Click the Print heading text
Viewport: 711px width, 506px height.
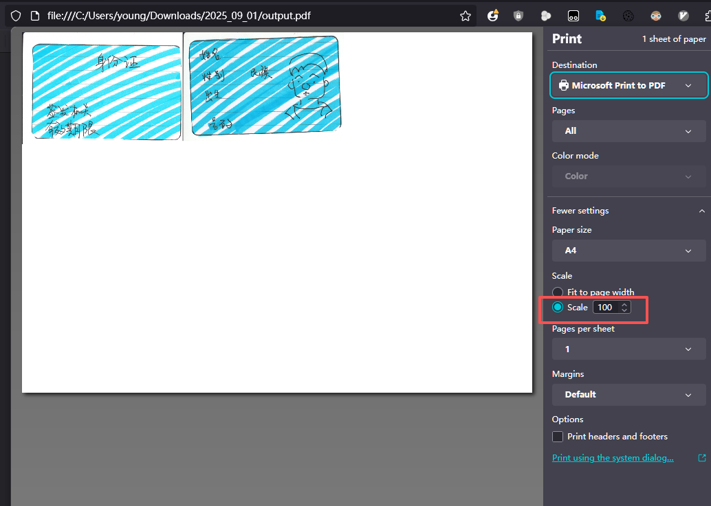(x=567, y=39)
